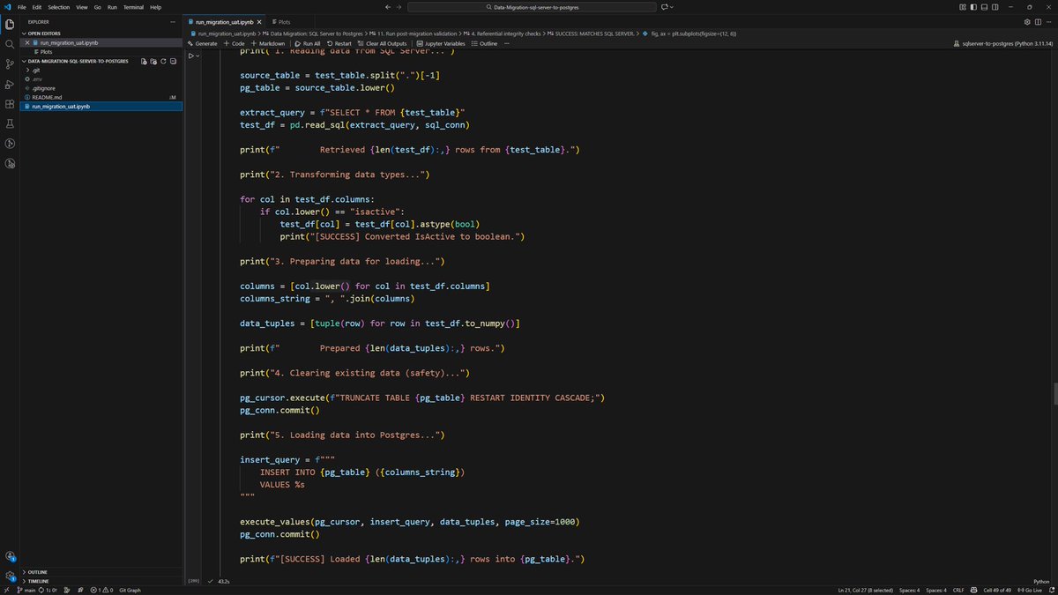This screenshot has width=1058, height=595.
Task: Open the Search view in activity bar
Action: coord(10,43)
